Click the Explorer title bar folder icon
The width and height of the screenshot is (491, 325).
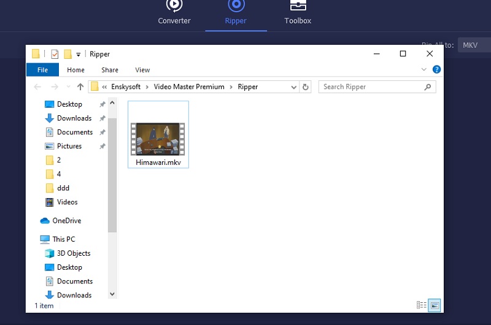(x=36, y=54)
